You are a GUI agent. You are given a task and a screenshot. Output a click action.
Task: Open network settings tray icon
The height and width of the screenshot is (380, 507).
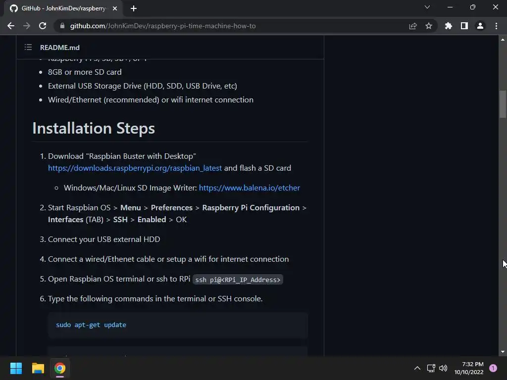[x=431, y=368]
